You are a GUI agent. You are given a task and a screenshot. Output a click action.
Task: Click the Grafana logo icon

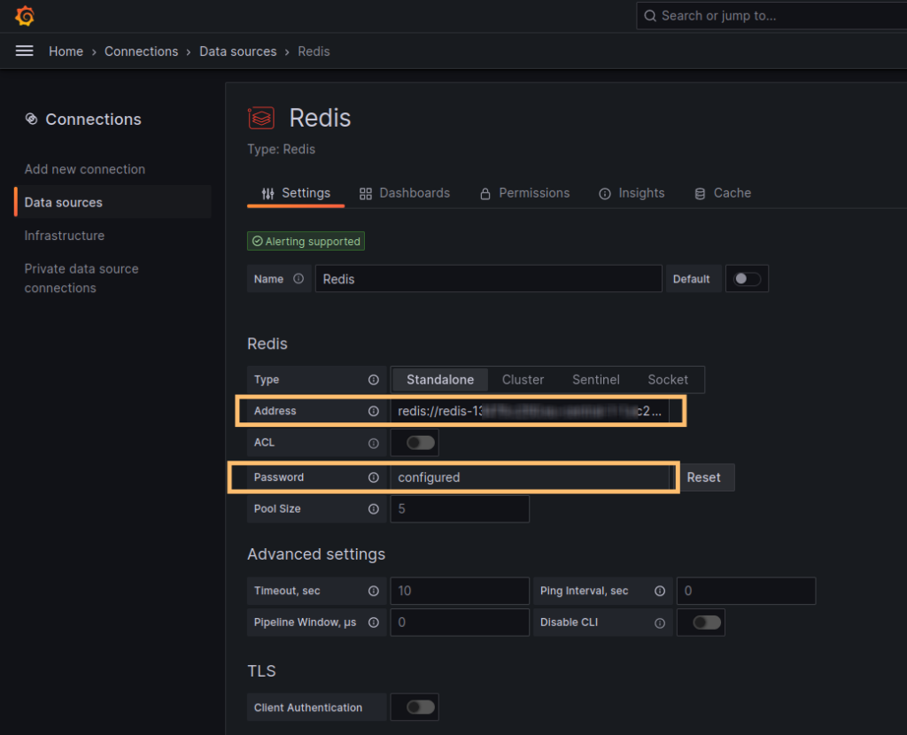pos(25,16)
